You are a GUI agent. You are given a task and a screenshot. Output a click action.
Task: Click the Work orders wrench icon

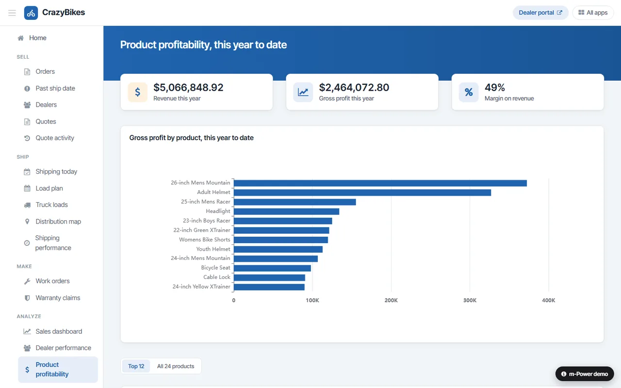coord(27,281)
